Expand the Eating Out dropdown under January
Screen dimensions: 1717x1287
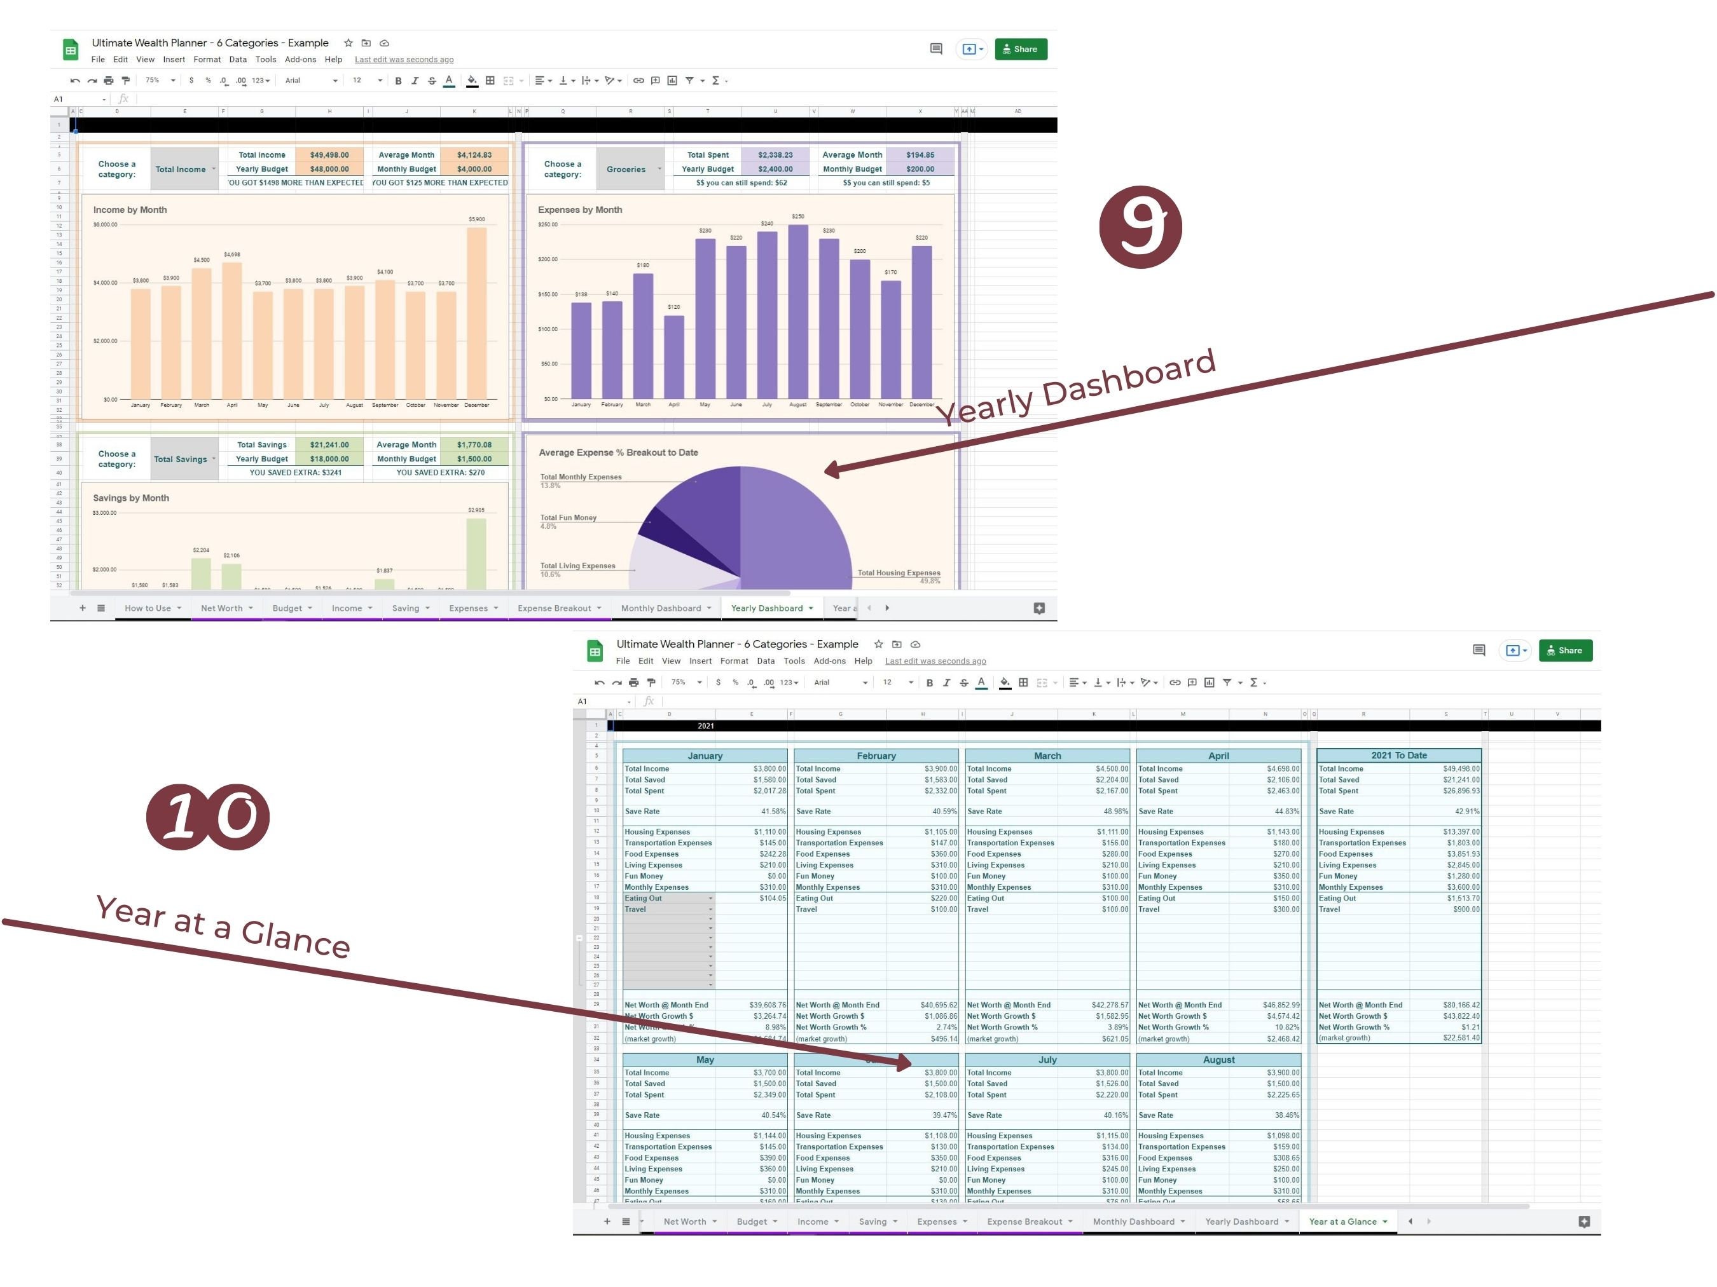point(710,898)
